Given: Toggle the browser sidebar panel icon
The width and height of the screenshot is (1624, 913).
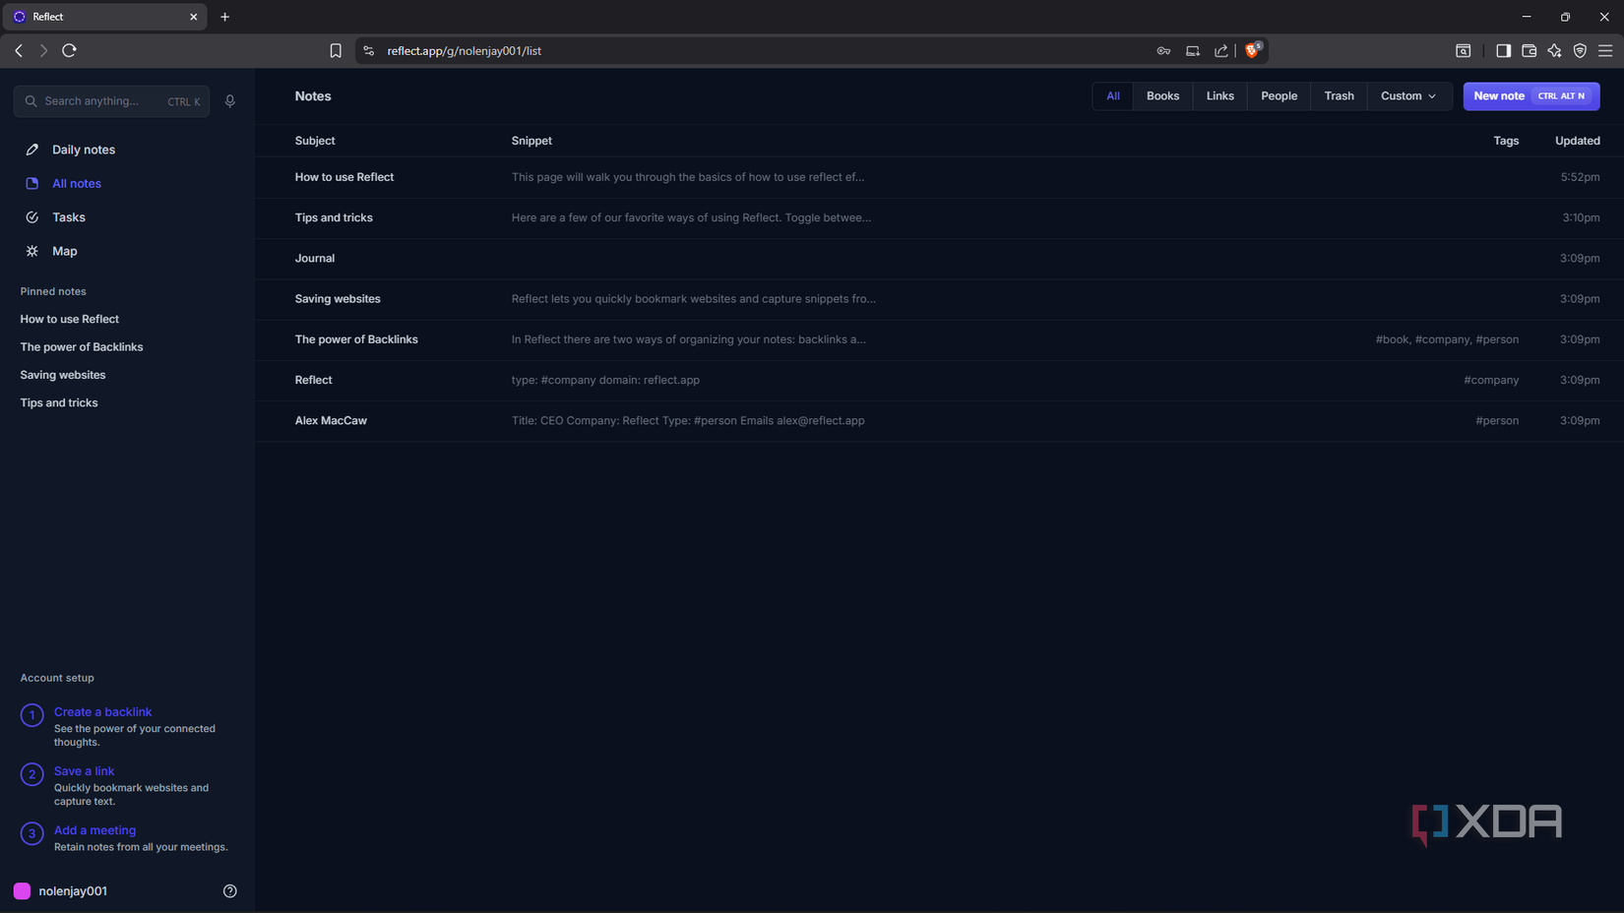Looking at the screenshot, I should [x=1503, y=51].
